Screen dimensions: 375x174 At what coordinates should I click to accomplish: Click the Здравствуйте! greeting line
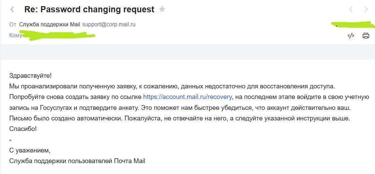(30, 75)
